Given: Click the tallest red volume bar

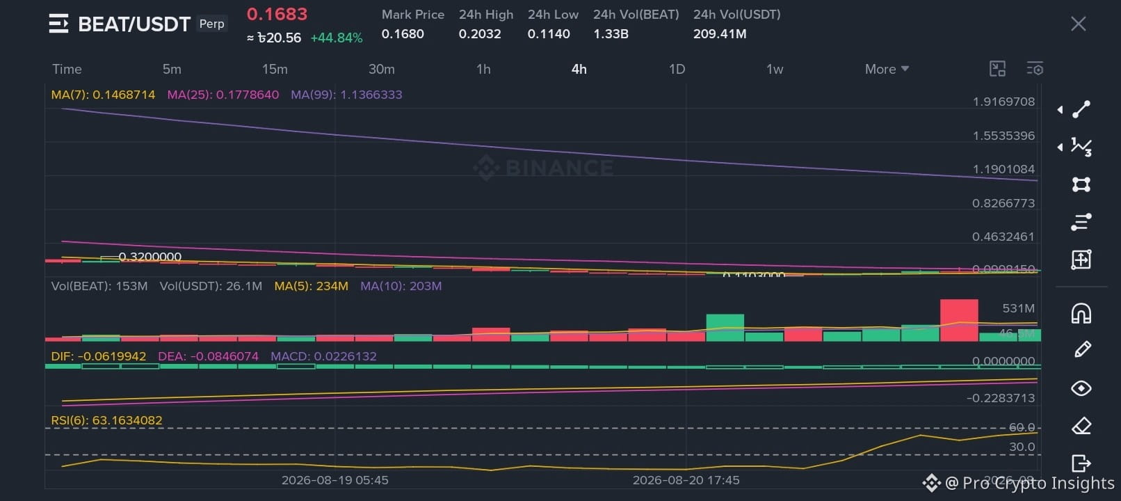Looking at the screenshot, I should [959, 320].
